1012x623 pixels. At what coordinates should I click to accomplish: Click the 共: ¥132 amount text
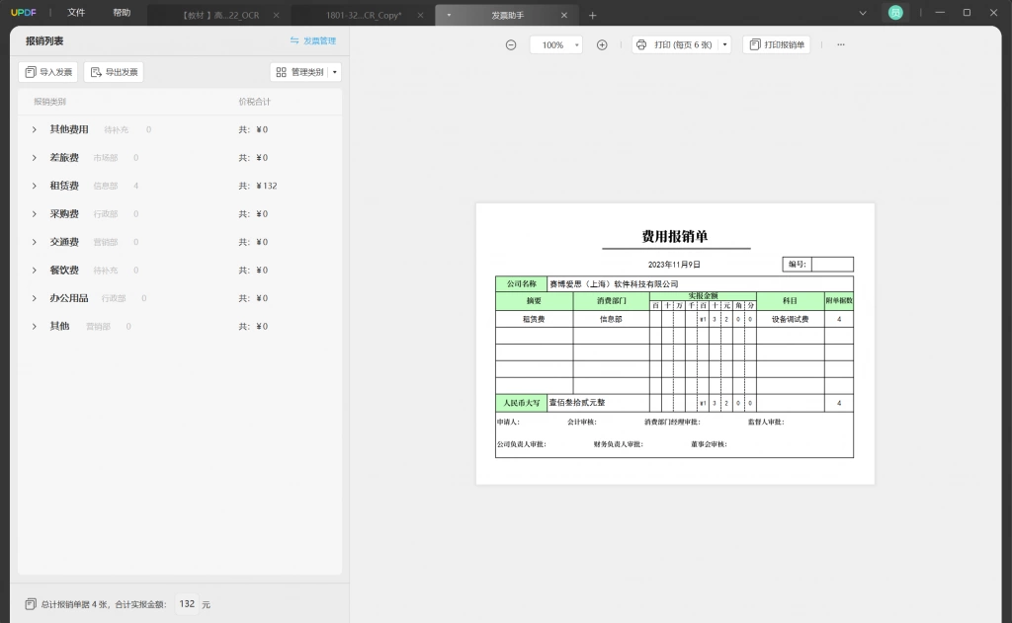click(258, 186)
